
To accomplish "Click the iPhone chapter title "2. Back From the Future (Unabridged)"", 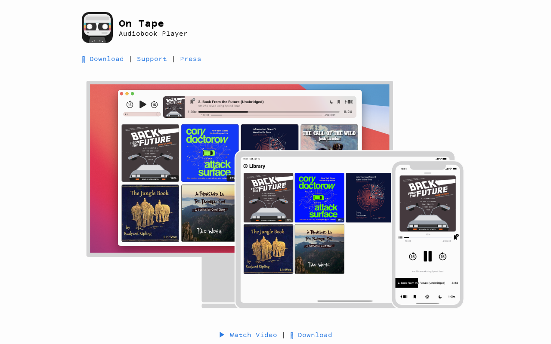I will pyautogui.click(x=421, y=283).
